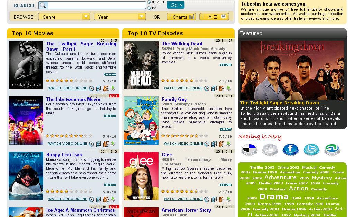
Task: Select the TV search radio button
Action: 149,8
